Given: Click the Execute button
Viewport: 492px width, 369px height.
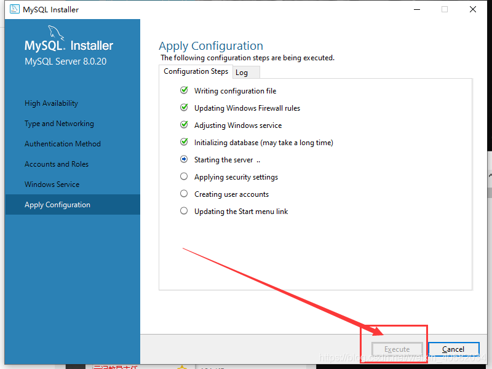Looking at the screenshot, I should coord(397,349).
